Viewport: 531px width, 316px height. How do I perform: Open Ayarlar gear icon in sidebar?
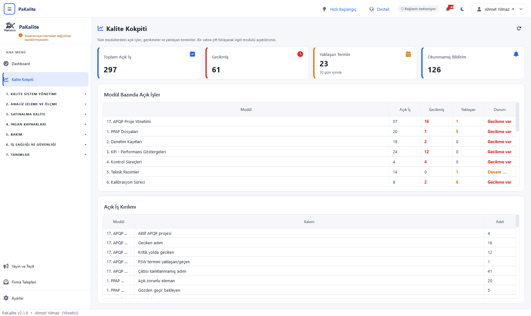(x=6, y=298)
